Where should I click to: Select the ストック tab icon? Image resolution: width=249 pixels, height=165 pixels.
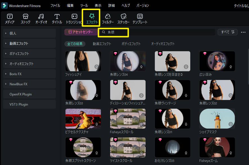25,18
